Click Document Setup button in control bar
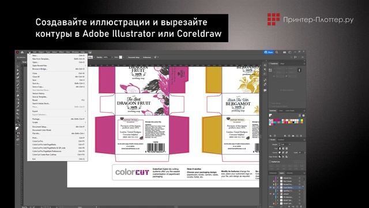This screenshot has width=369, height=208. (x=134, y=57)
